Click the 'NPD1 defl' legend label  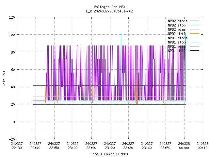click(x=177, y=51)
